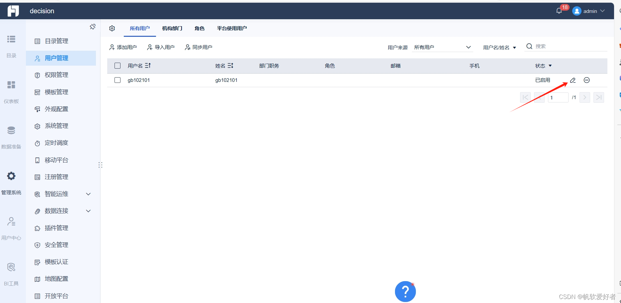Expand the 数据连接 menu chevron

pos(88,211)
